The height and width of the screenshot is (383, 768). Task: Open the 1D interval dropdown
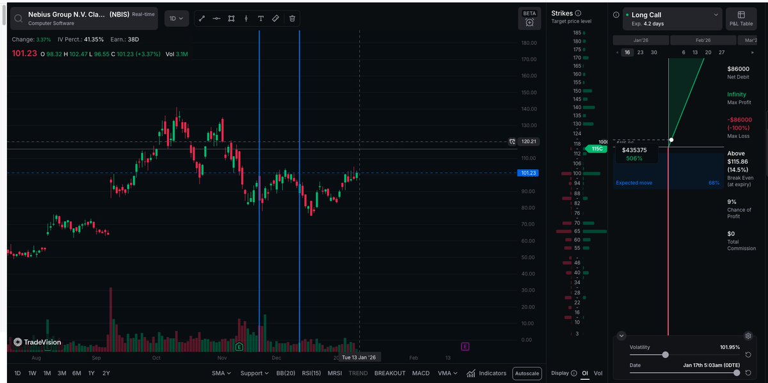coord(176,19)
